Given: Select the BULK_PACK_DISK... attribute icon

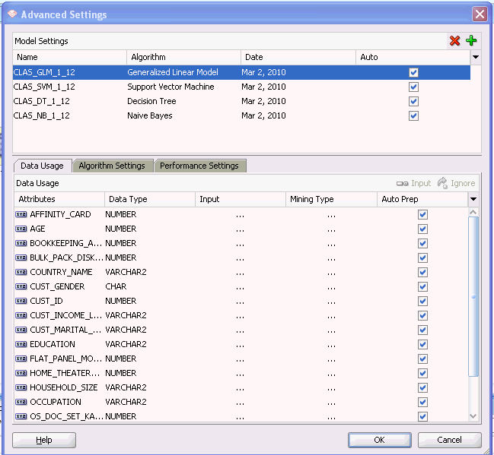Looking at the screenshot, I should (x=21, y=258).
